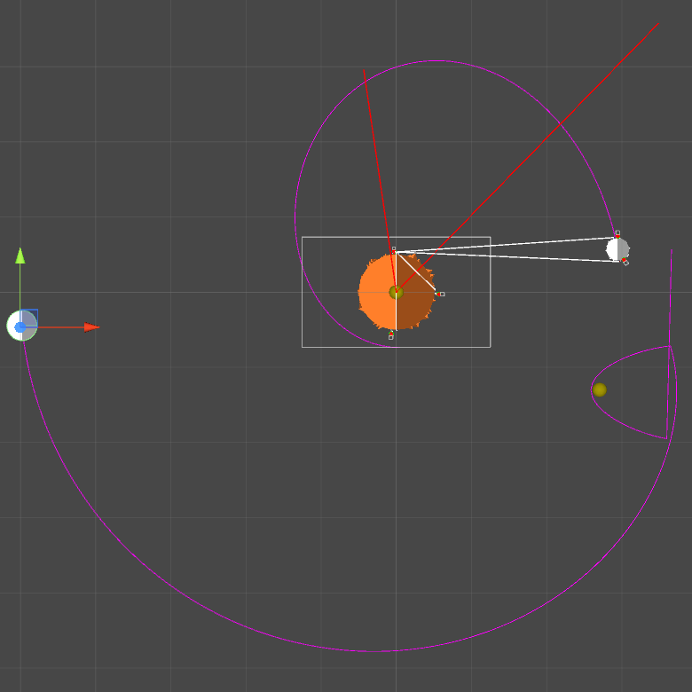Click the olive dot at the orange sun's center
The height and width of the screenshot is (692, 692).
[396, 292]
